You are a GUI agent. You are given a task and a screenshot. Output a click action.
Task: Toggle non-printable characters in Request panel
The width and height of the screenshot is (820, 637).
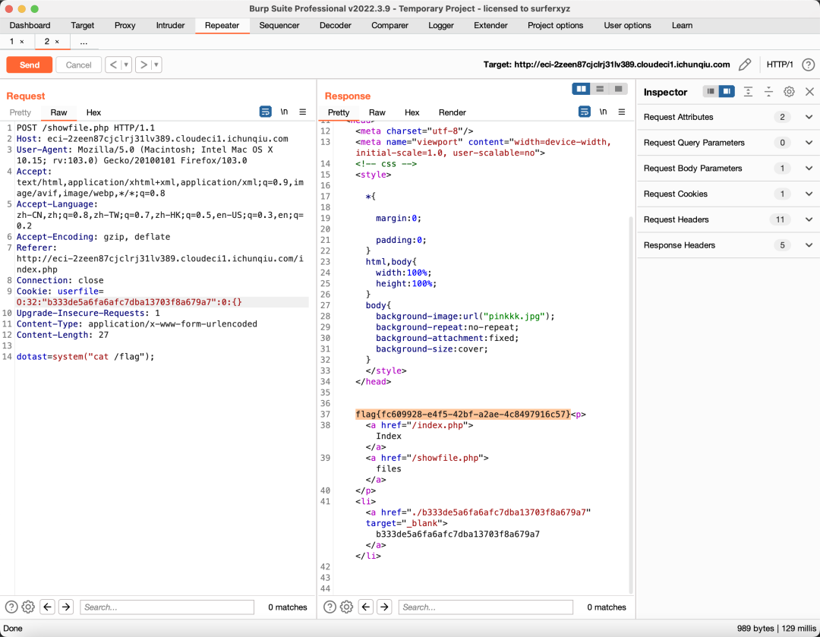coord(284,112)
